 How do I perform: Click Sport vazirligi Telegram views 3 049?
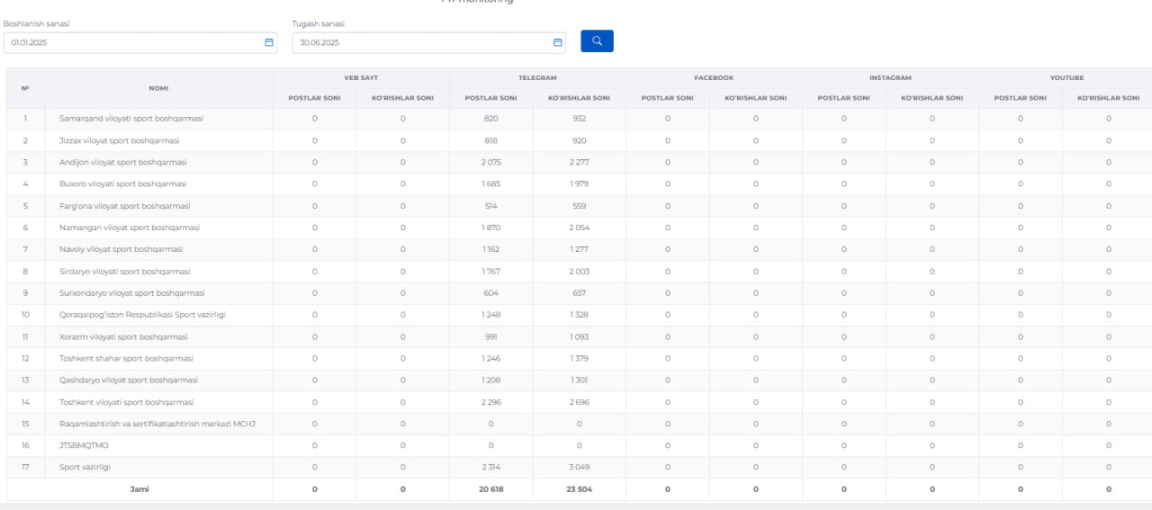pyautogui.click(x=579, y=467)
